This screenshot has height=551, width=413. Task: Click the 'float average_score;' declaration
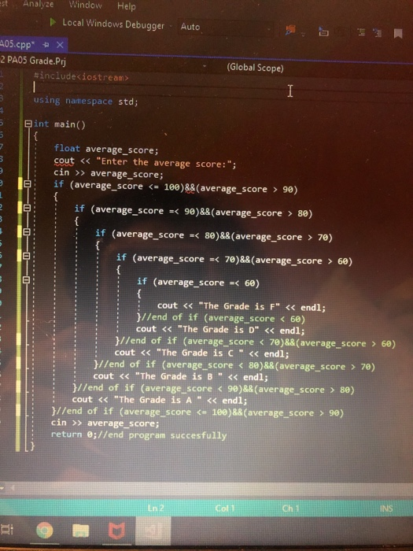coord(106,150)
